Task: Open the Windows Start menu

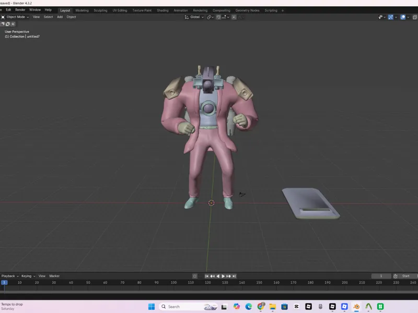Action: [x=152, y=307]
